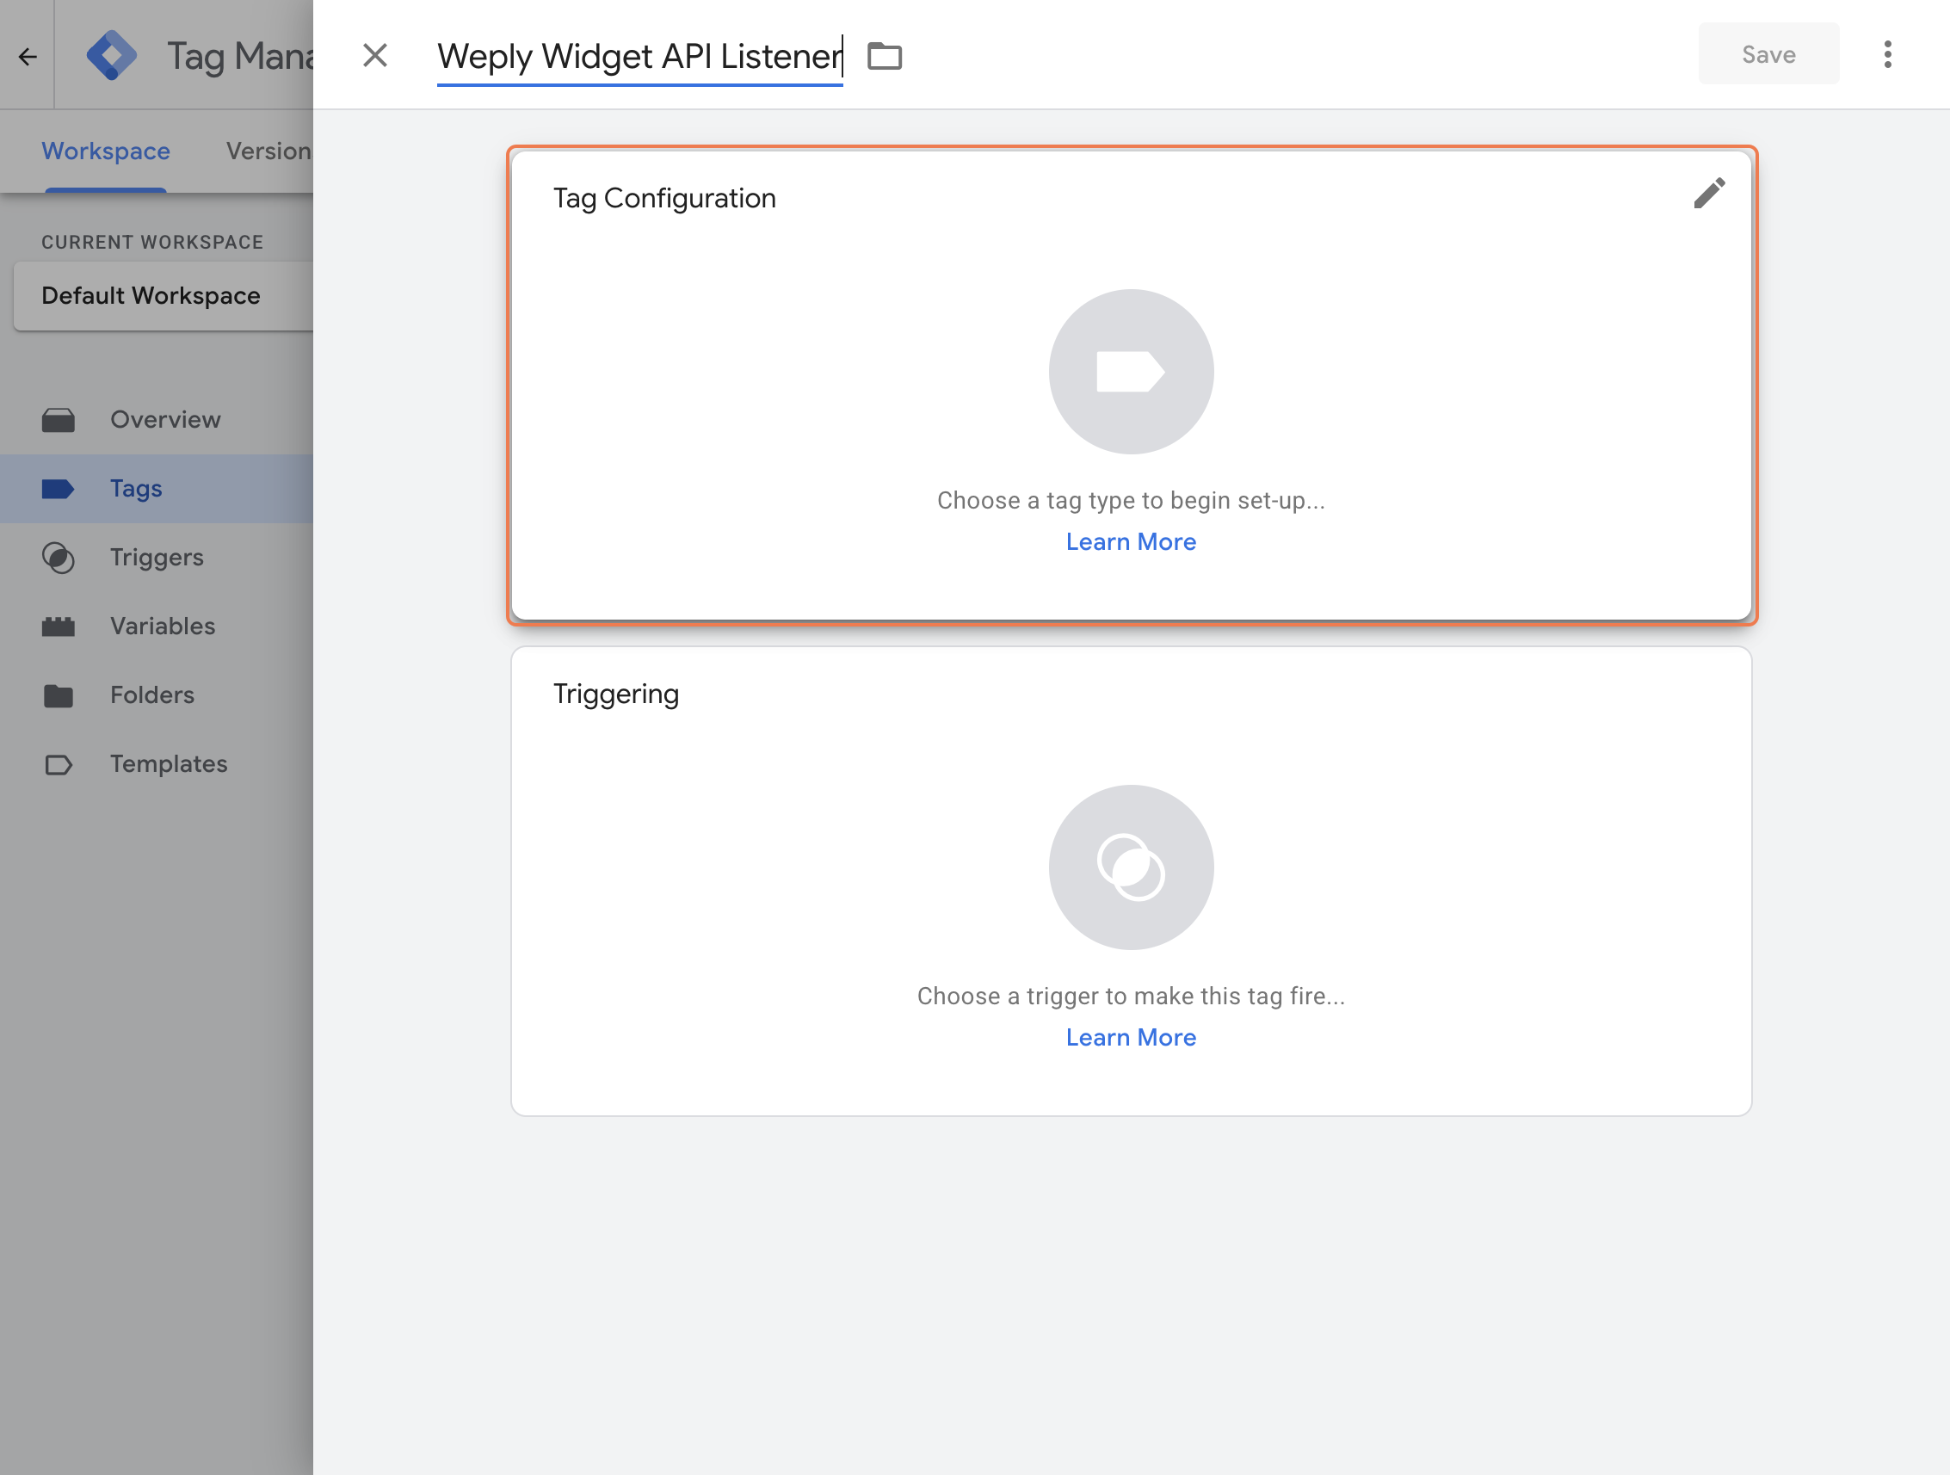Screen dimensions: 1950x1475
Task: Select Tags in the sidebar
Action: coord(136,489)
